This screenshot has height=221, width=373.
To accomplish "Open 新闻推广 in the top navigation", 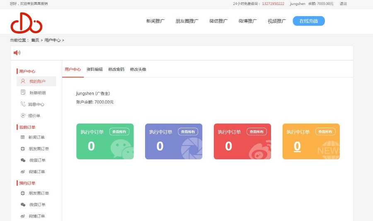I will (155, 21).
